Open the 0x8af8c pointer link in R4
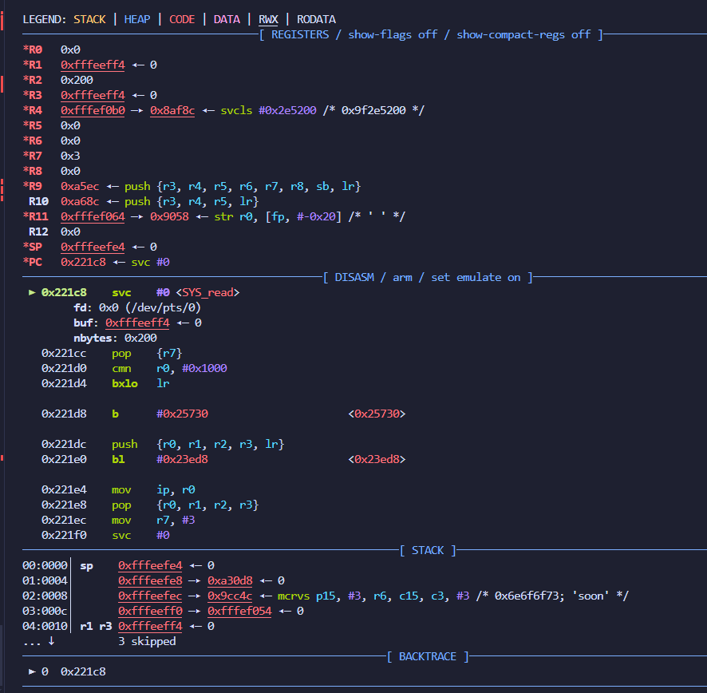 (x=172, y=110)
